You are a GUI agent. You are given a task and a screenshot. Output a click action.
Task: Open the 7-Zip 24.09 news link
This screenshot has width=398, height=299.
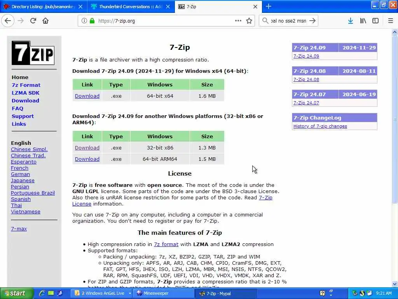(306, 56)
